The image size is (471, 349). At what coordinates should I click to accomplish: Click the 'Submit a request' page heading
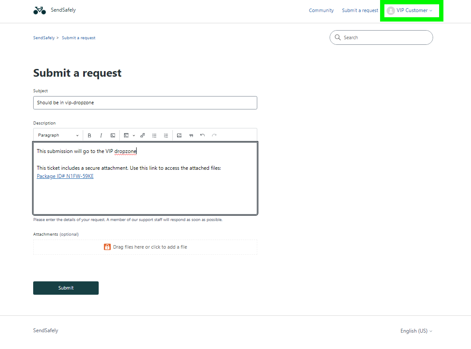pos(77,73)
